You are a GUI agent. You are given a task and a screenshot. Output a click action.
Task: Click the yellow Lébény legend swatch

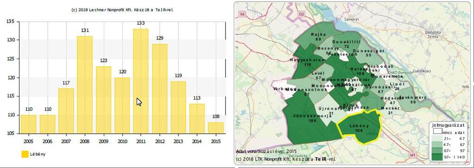(x=25, y=154)
